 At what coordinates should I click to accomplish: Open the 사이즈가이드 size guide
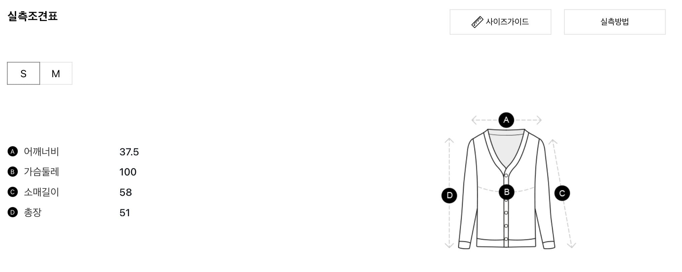500,22
